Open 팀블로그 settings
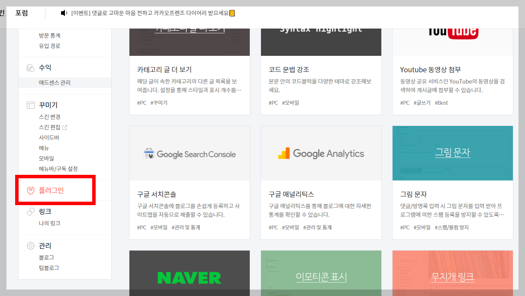The width and height of the screenshot is (525, 296). 49,268
